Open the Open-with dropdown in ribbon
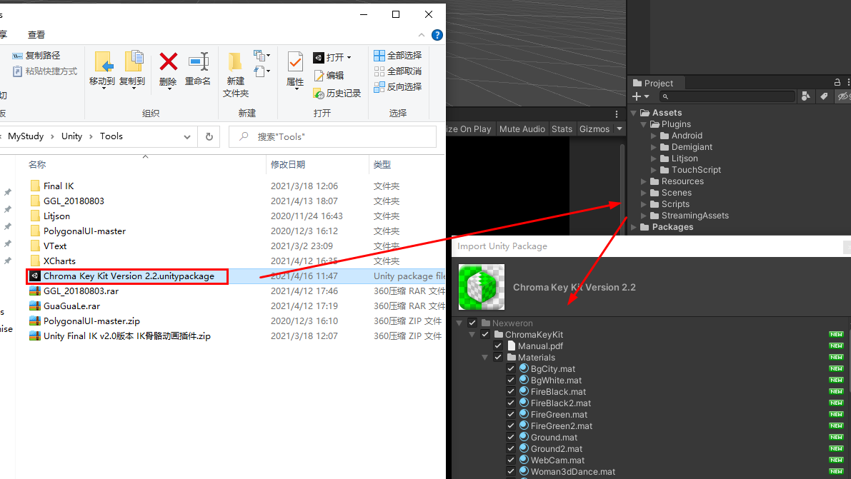The image size is (851, 479). (x=349, y=58)
